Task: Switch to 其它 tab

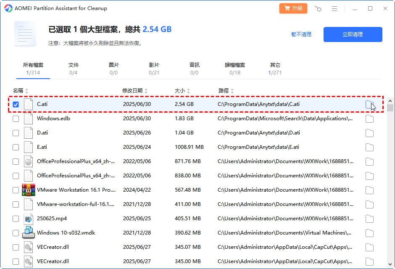Action: point(275,69)
